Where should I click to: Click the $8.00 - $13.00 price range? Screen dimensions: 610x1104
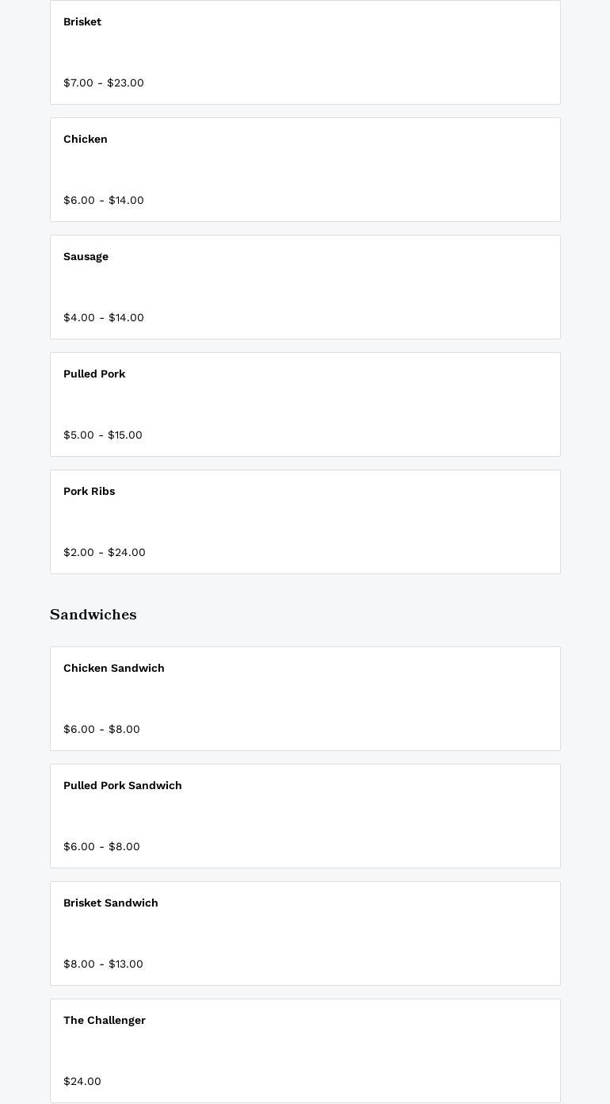click(103, 964)
